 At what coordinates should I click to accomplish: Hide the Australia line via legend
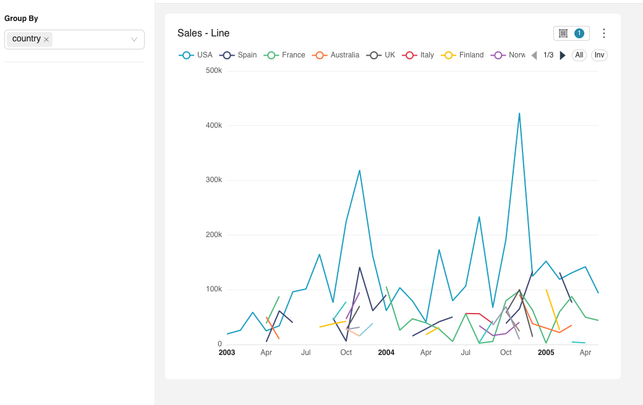click(x=336, y=55)
